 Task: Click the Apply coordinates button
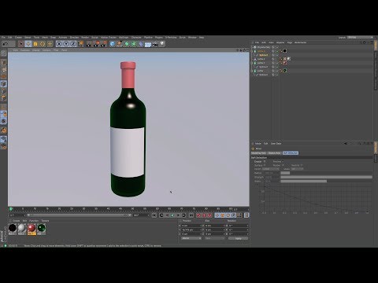(238, 238)
